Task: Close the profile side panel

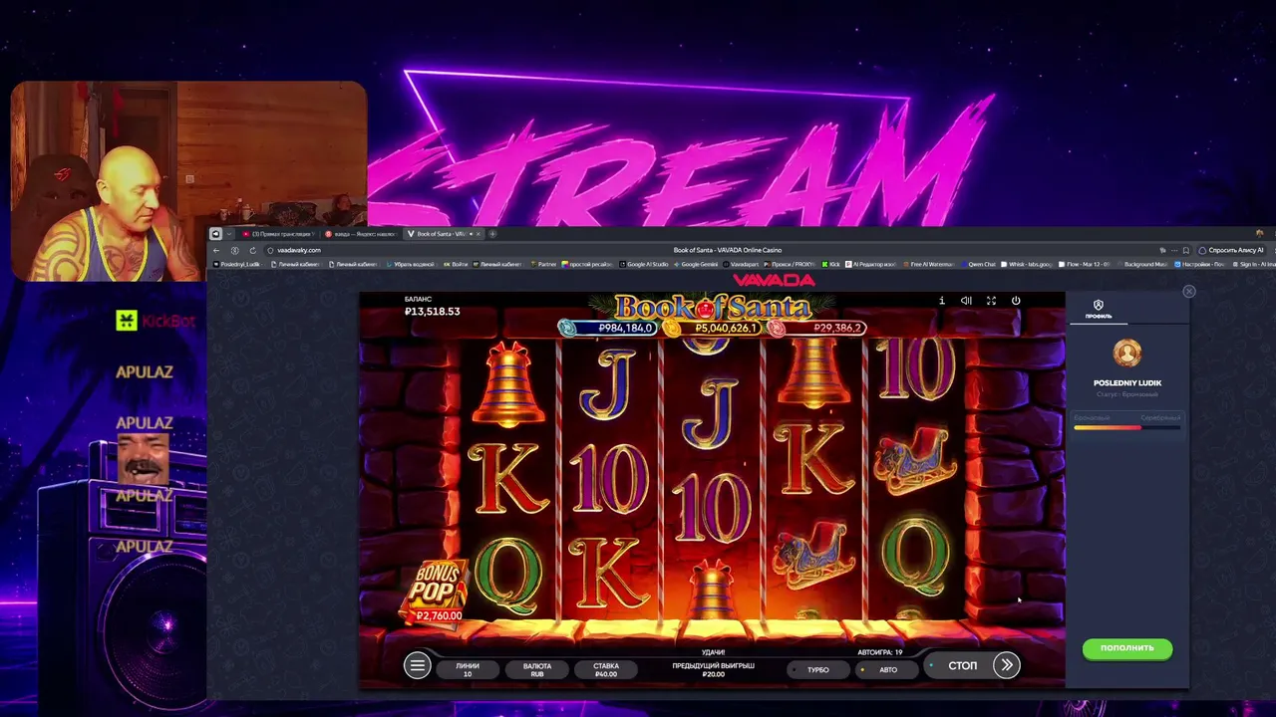Action: 1188,292
